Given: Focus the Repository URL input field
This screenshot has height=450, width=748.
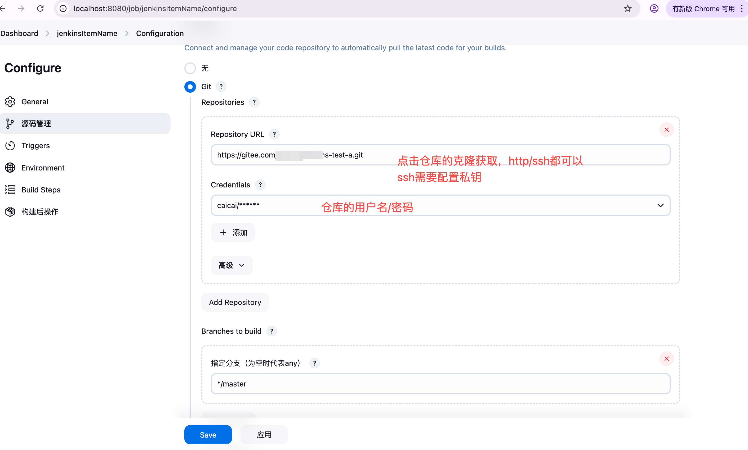Looking at the screenshot, I should [x=440, y=155].
